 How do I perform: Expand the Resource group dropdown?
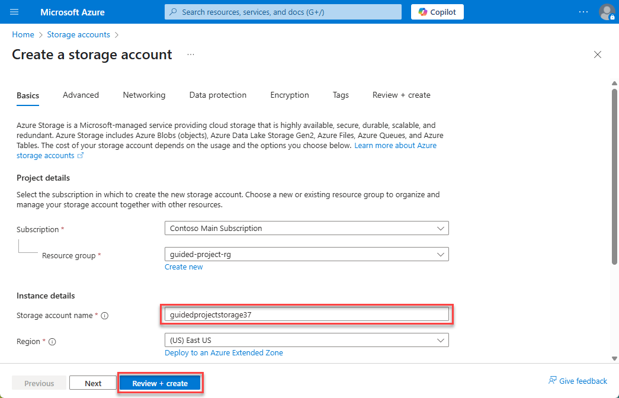[x=307, y=254]
